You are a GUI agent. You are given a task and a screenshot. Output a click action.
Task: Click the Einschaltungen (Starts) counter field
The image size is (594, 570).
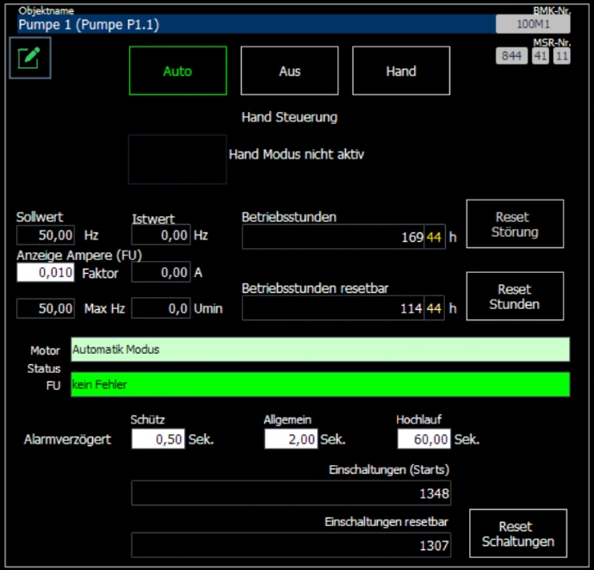point(291,493)
